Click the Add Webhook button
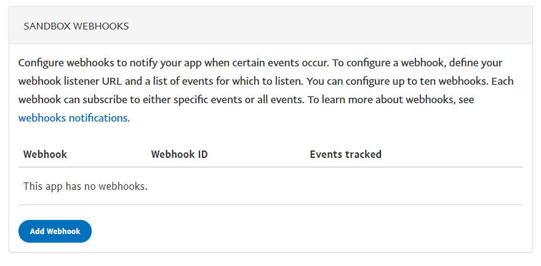The width and height of the screenshot is (541, 266). [x=55, y=232]
